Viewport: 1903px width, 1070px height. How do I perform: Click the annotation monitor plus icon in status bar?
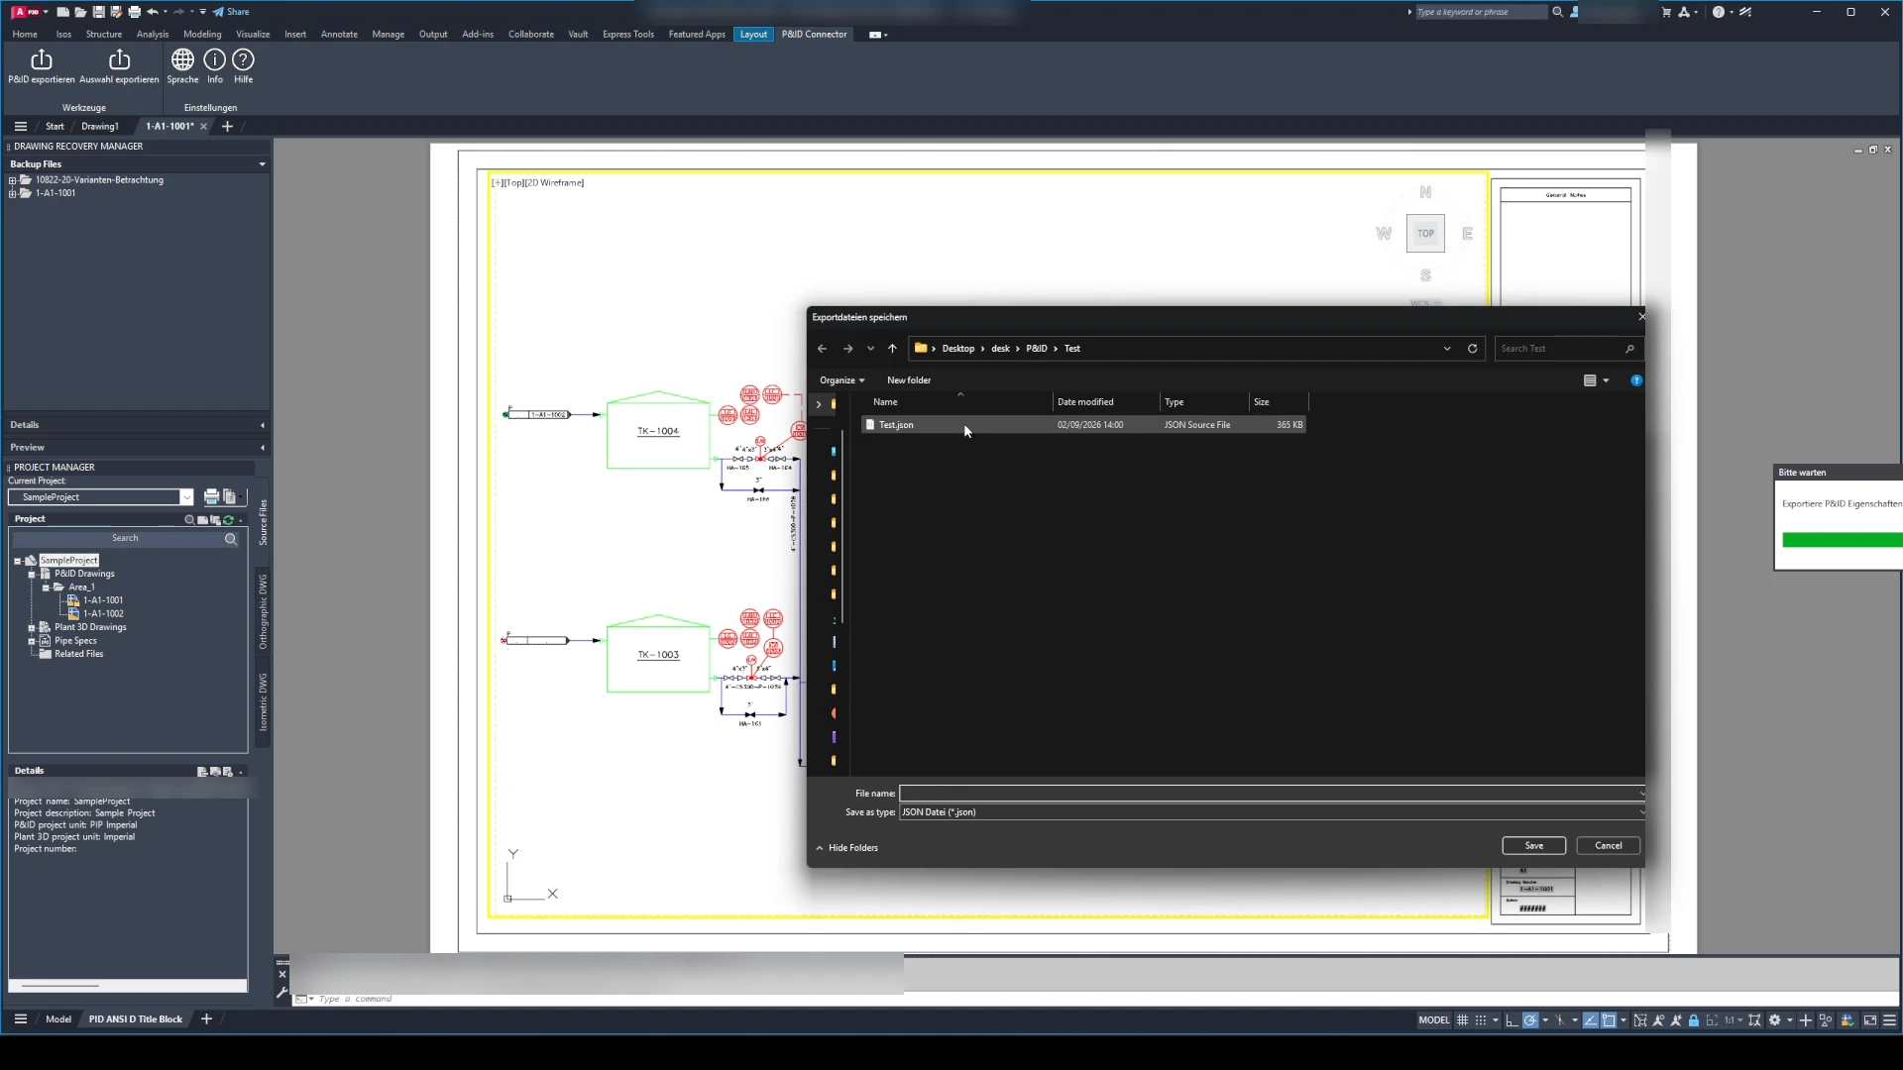[x=1806, y=1020]
